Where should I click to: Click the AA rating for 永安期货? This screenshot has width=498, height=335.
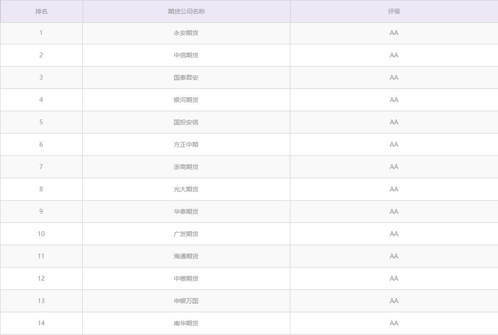394,33
